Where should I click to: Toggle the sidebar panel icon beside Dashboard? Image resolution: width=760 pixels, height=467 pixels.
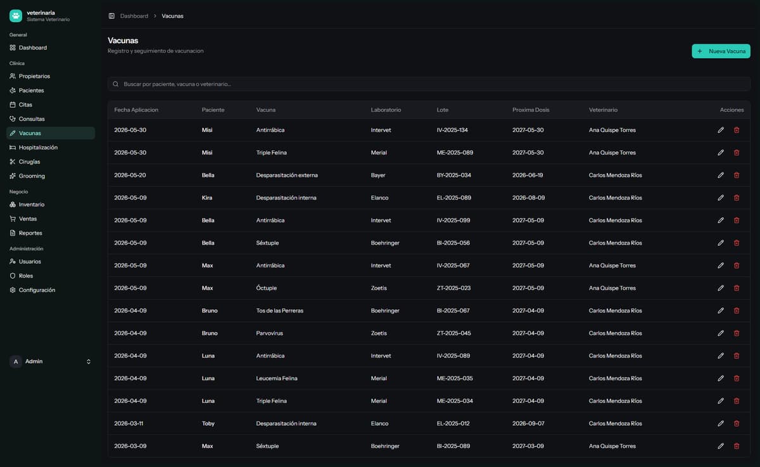pyautogui.click(x=111, y=16)
